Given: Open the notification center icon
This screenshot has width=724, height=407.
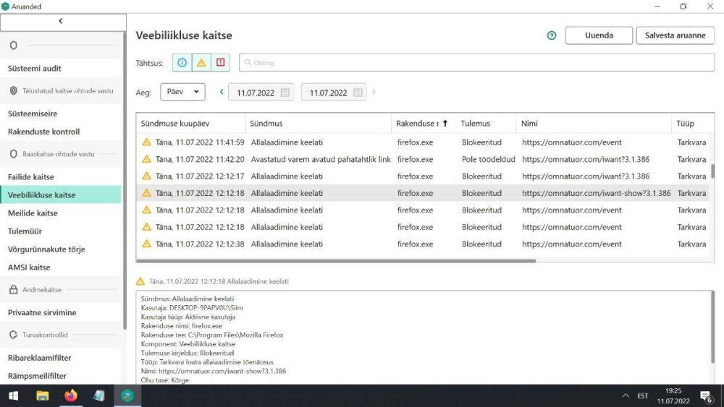Looking at the screenshot, I should 705,396.
